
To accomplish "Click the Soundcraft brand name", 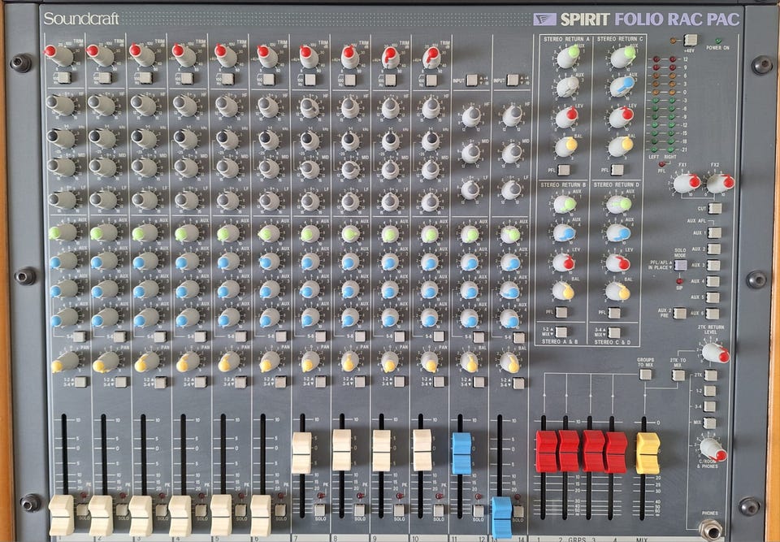I will (81, 19).
